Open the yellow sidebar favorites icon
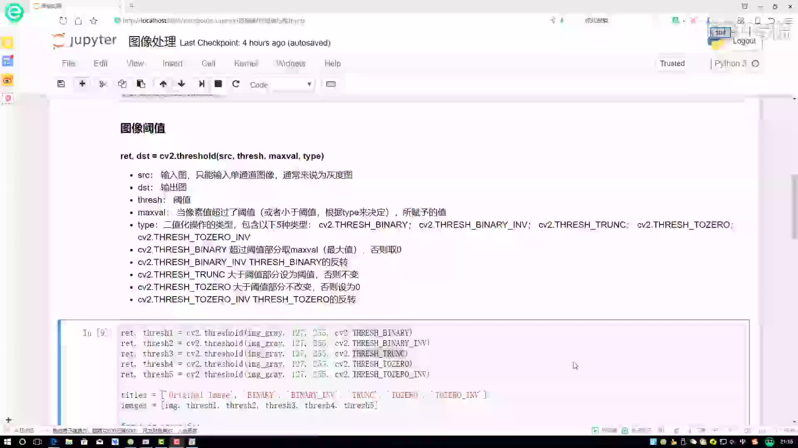 tap(7, 43)
